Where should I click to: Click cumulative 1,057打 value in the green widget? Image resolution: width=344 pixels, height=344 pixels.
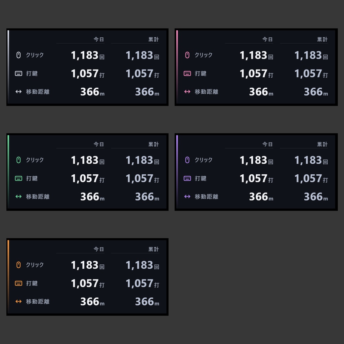click(142, 179)
